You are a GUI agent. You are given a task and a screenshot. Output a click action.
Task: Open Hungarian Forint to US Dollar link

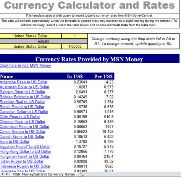click(x=24, y=156)
